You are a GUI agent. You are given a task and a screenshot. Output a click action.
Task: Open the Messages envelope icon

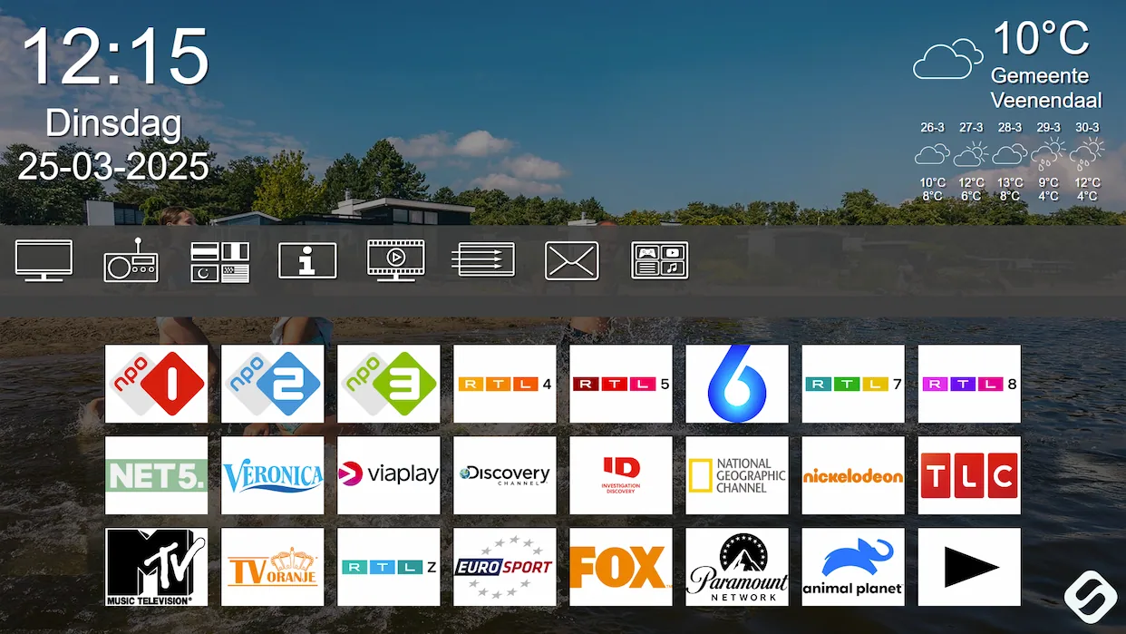pyautogui.click(x=571, y=261)
